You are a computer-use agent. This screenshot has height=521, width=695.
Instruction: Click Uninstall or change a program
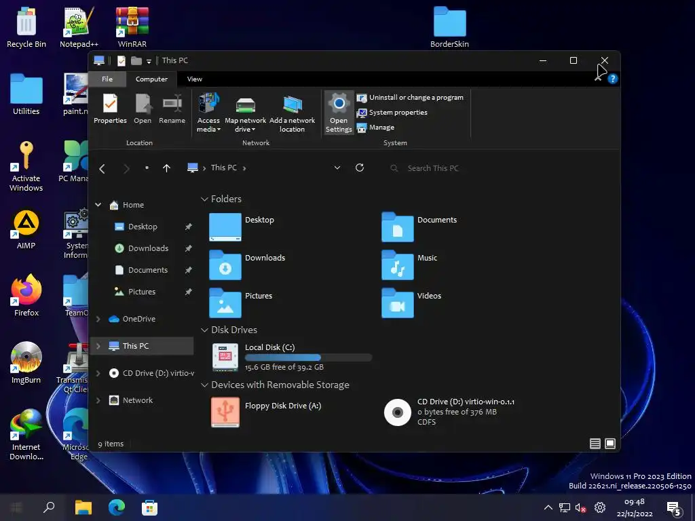(410, 98)
